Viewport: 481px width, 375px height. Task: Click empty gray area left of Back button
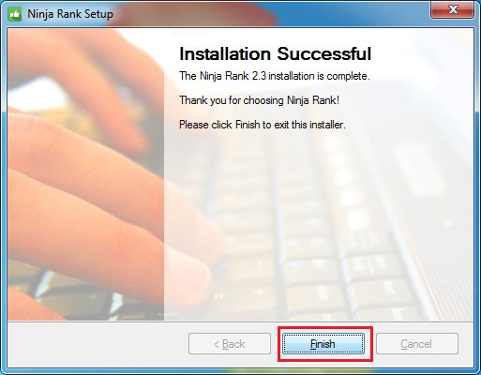tap(98, 344)
